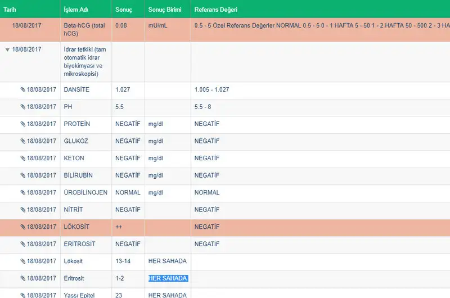Click the paperclip icon in PH row
This screenshot has width=450, height=298.
click(23, 107)
